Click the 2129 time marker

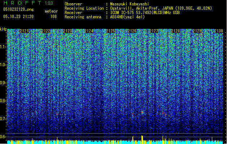click(x=197, y=31)
